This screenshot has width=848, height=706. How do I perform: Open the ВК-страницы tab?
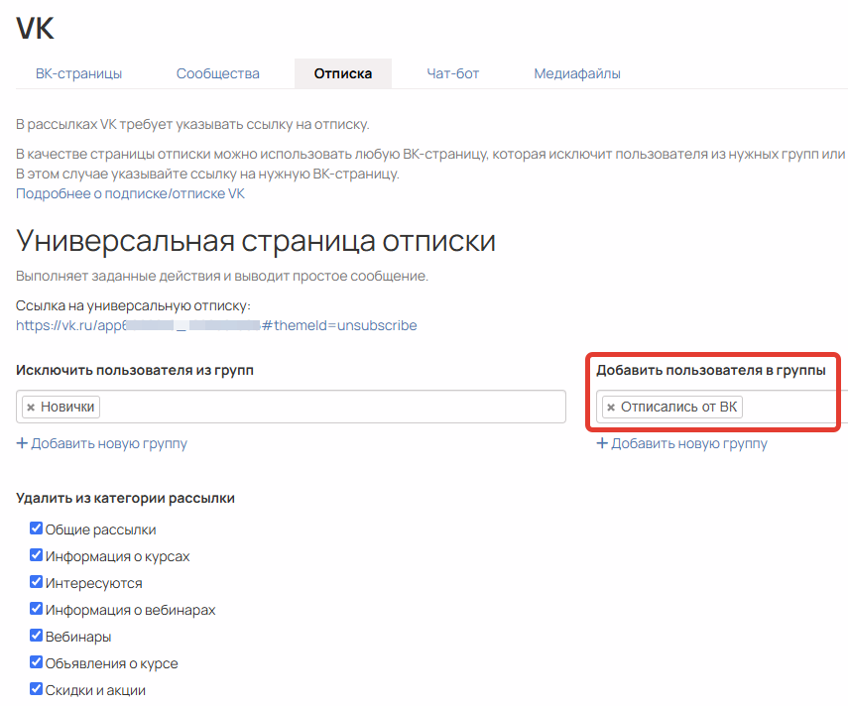click(79, 73)
